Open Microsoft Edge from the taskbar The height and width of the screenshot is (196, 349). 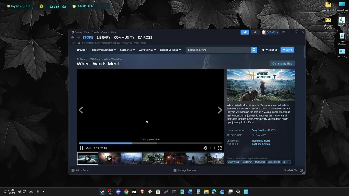pos(214,192)
